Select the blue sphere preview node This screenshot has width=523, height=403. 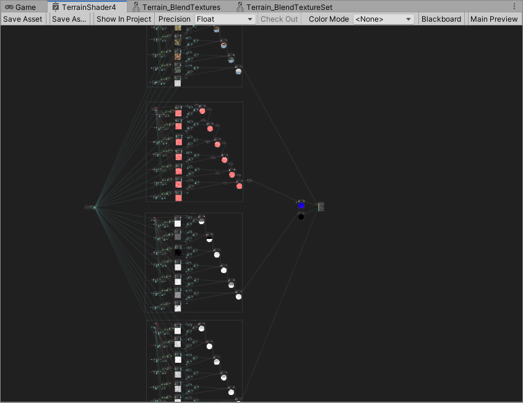point(301,205)
